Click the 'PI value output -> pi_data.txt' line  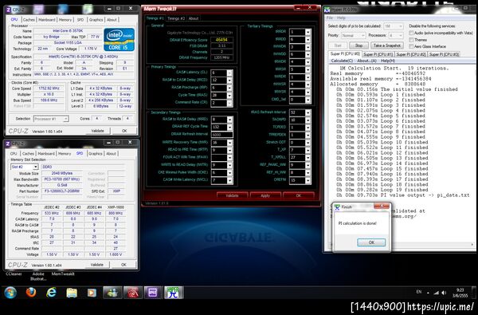coord(402,195)
